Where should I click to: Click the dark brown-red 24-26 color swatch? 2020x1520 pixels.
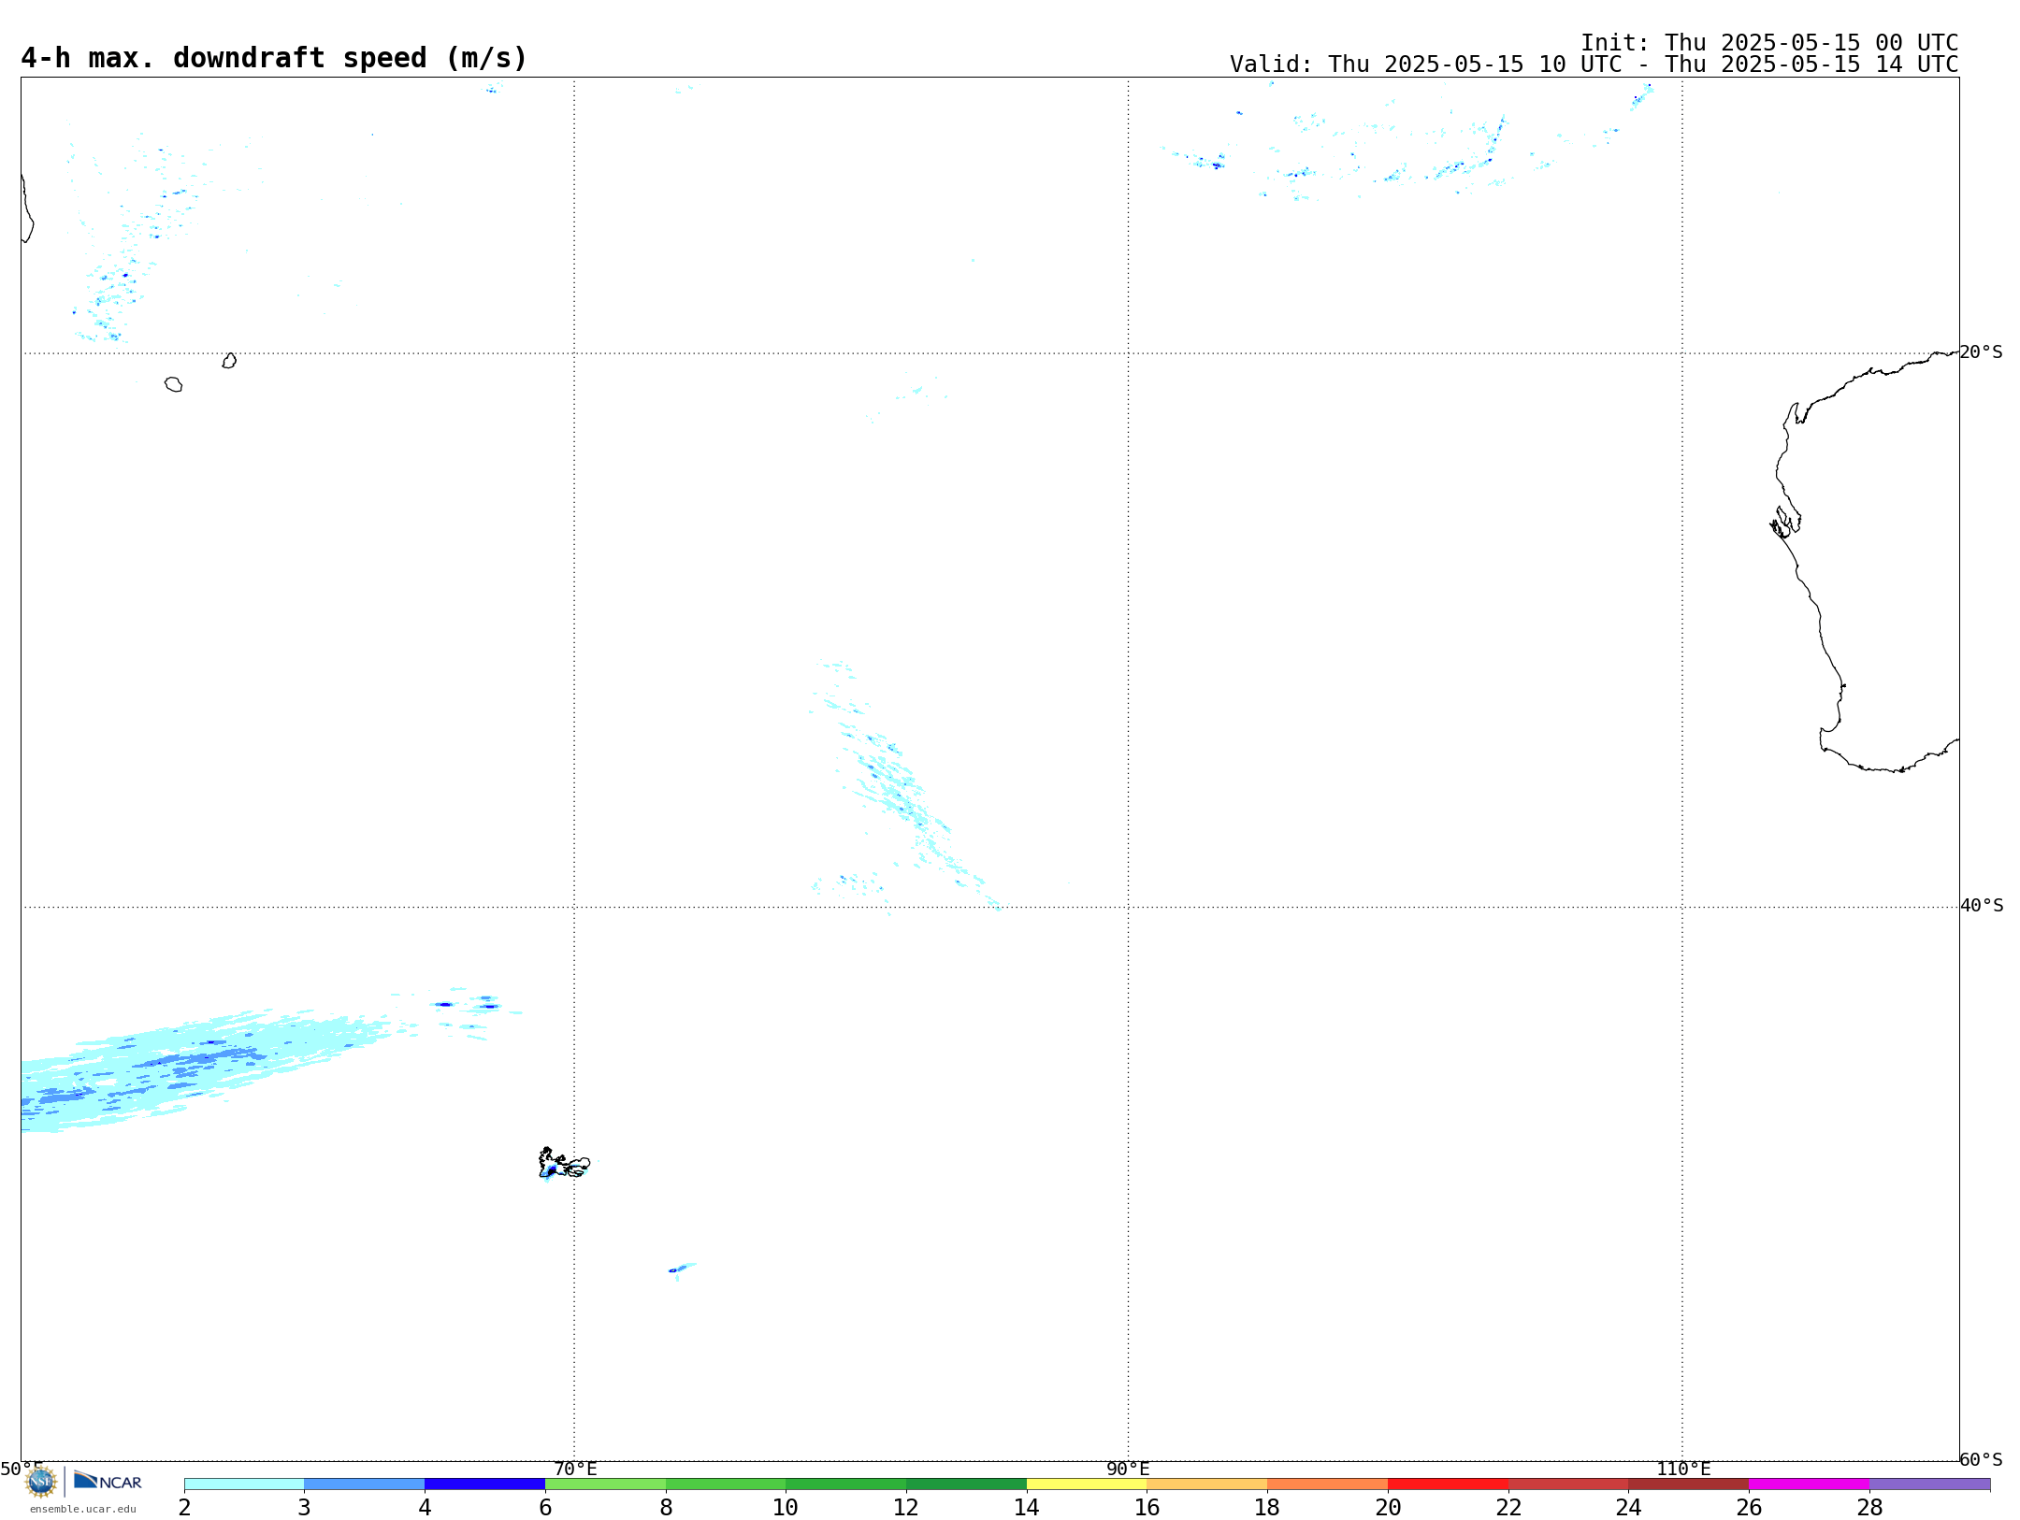(1688, 1484)
